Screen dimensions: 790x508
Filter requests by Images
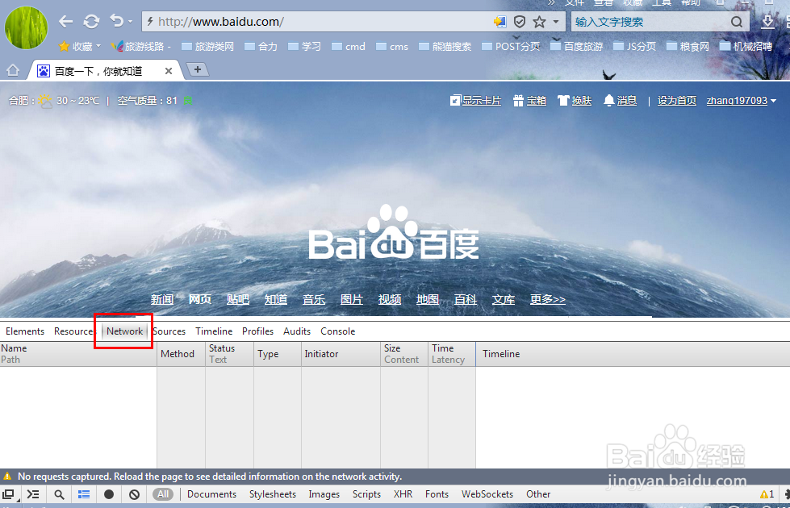324,494
